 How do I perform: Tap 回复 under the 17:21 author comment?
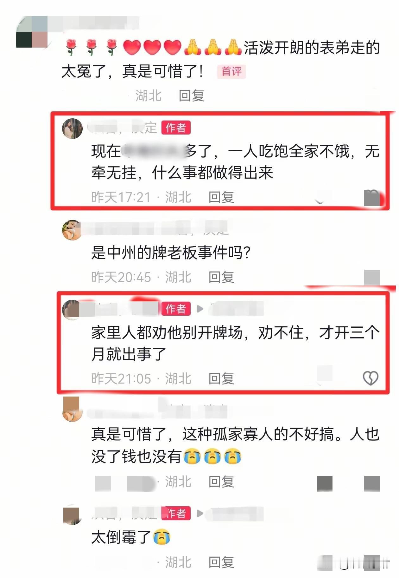coord(221,197)
